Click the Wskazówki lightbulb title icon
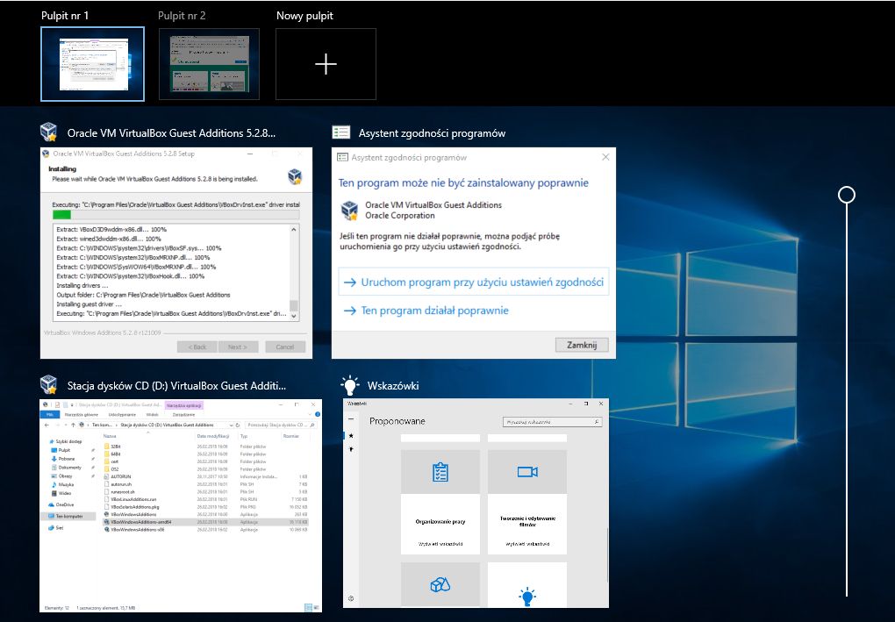Screen dimensions: 895x622 pyautogui.click(x=350, y=385)
